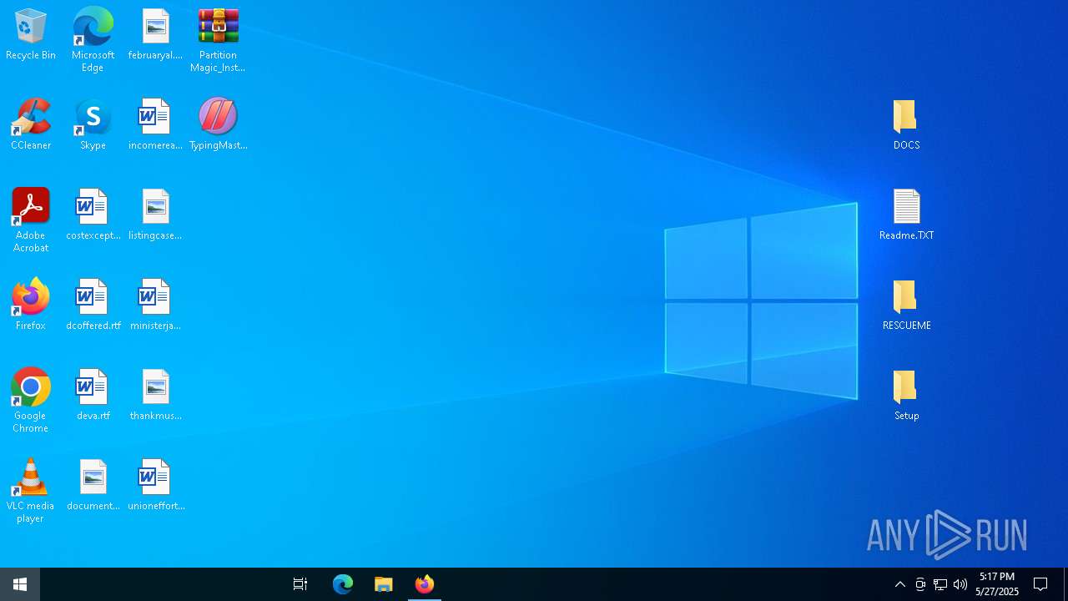Open the Windows Start menu
This screenshot has height=601, width=1068.
20,584
